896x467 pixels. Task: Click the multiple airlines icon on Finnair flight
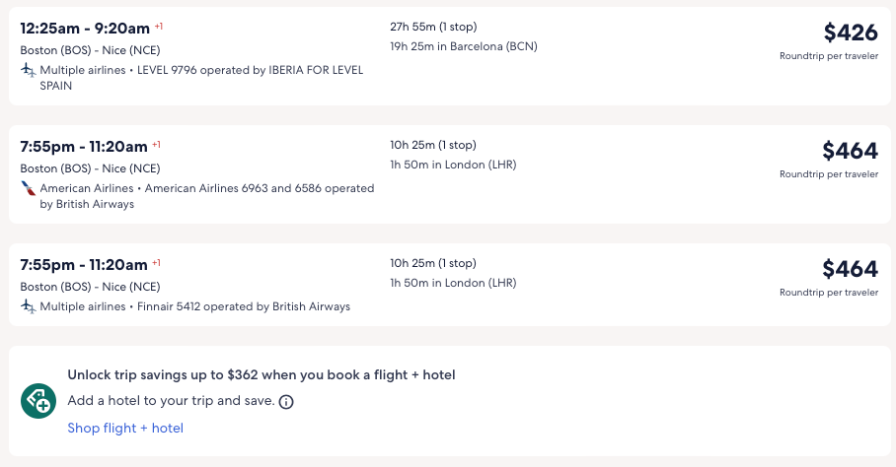28,306
